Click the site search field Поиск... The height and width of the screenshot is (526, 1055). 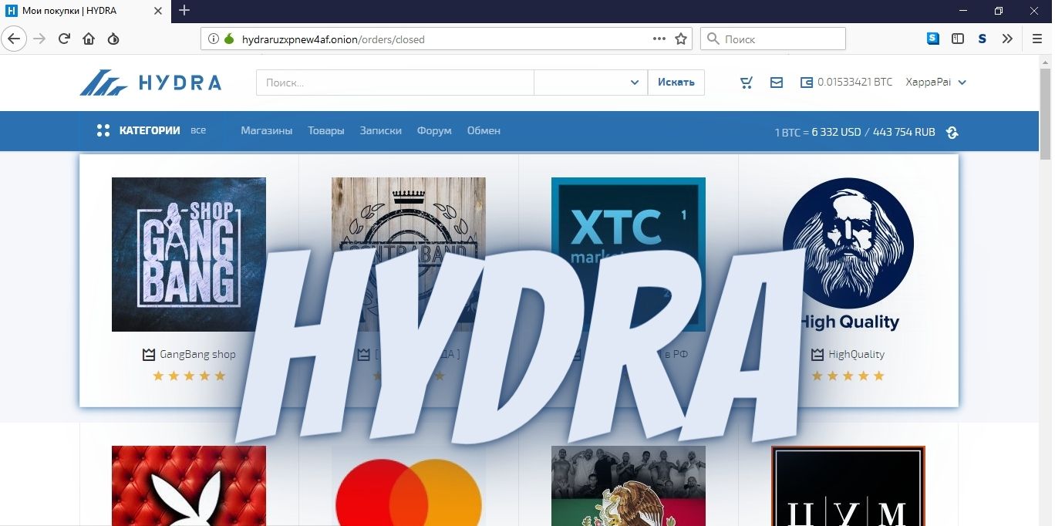[x=395, y=83]
